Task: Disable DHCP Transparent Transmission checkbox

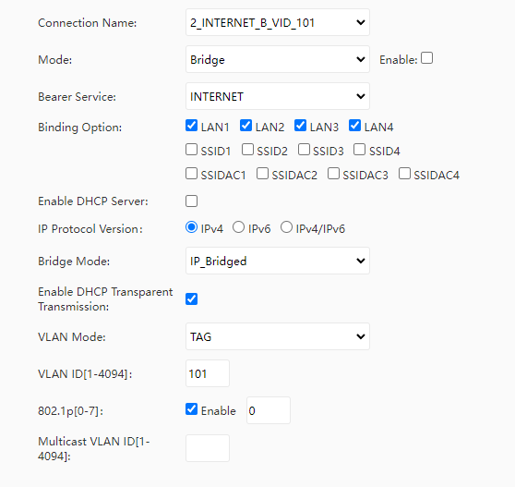Action: click(x=191, y=298)
